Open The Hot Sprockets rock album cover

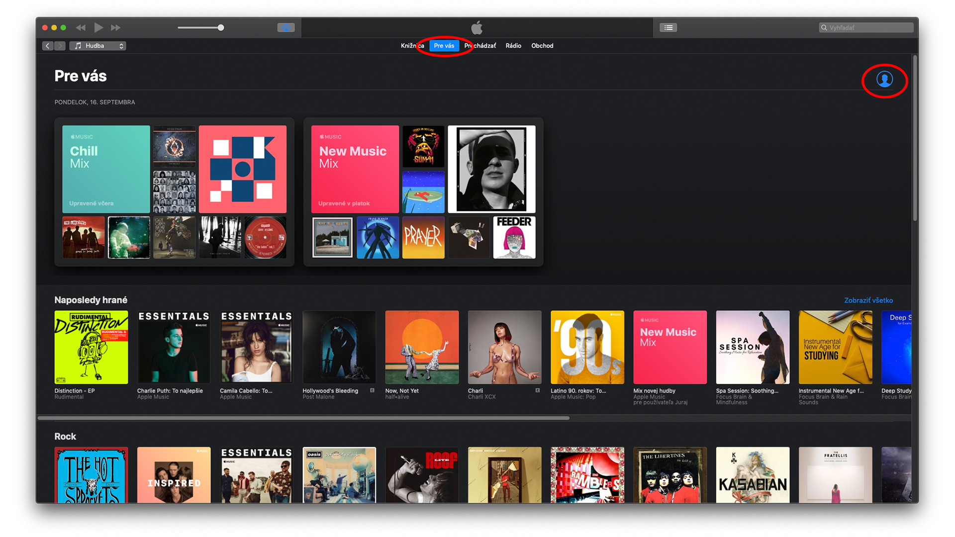click(x=91, y=475)
